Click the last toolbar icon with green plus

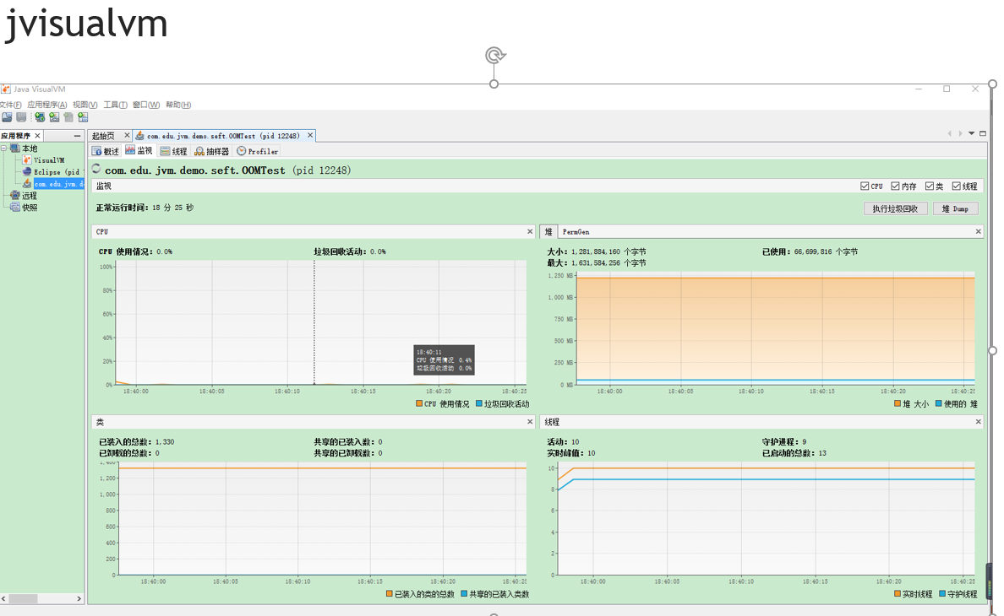point(83,117)
